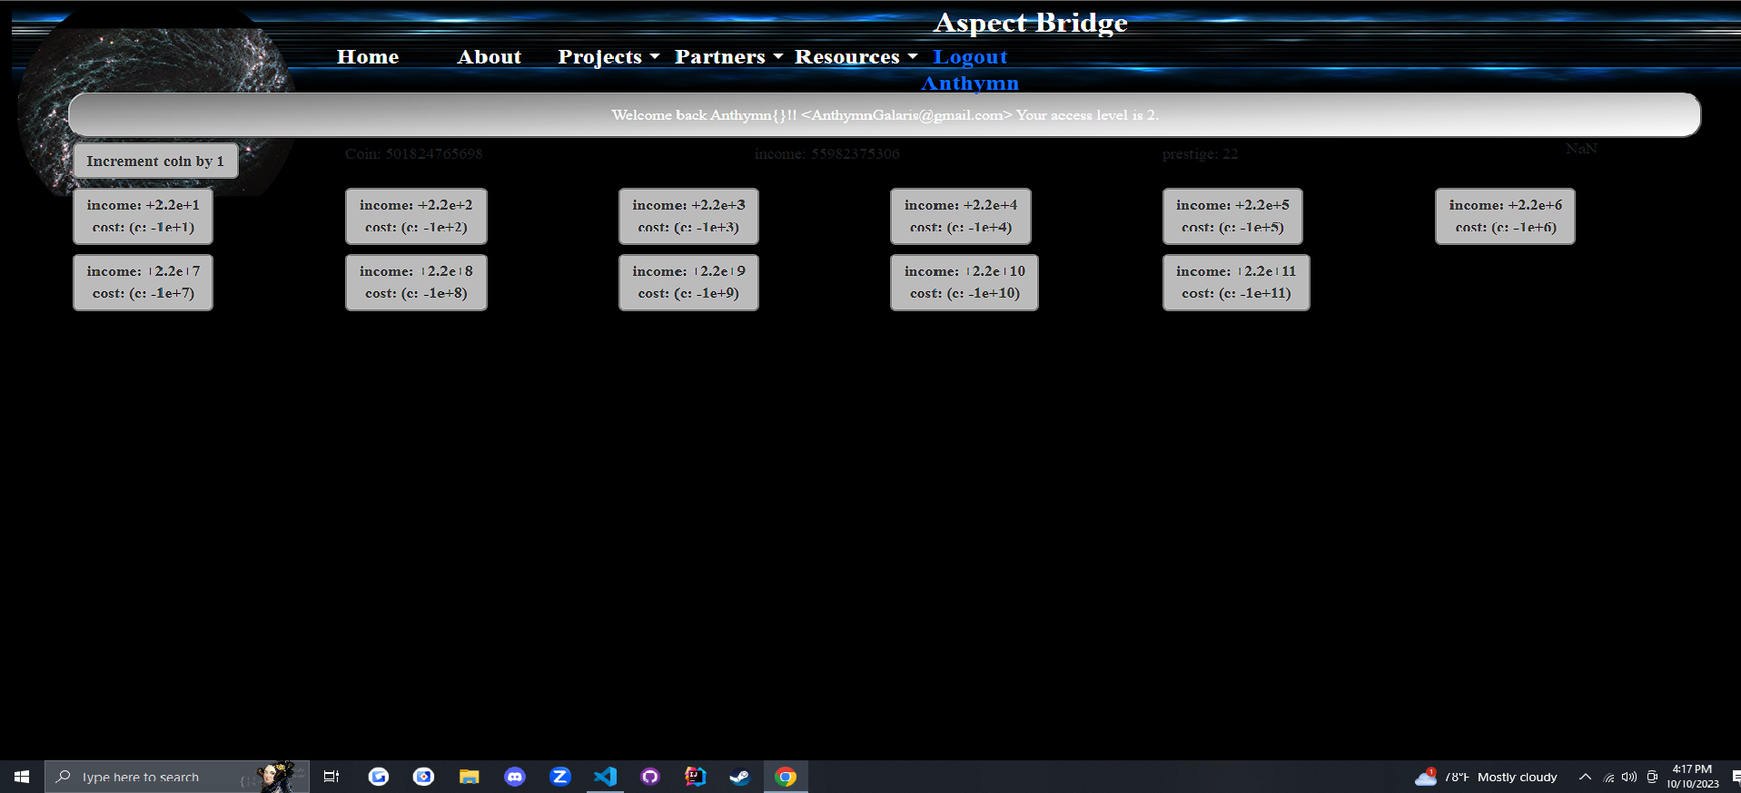The height and width of the screenshot is (793, 1741).
Task: Open the Partners dropdown menu
Action: [x=727, y=57]
